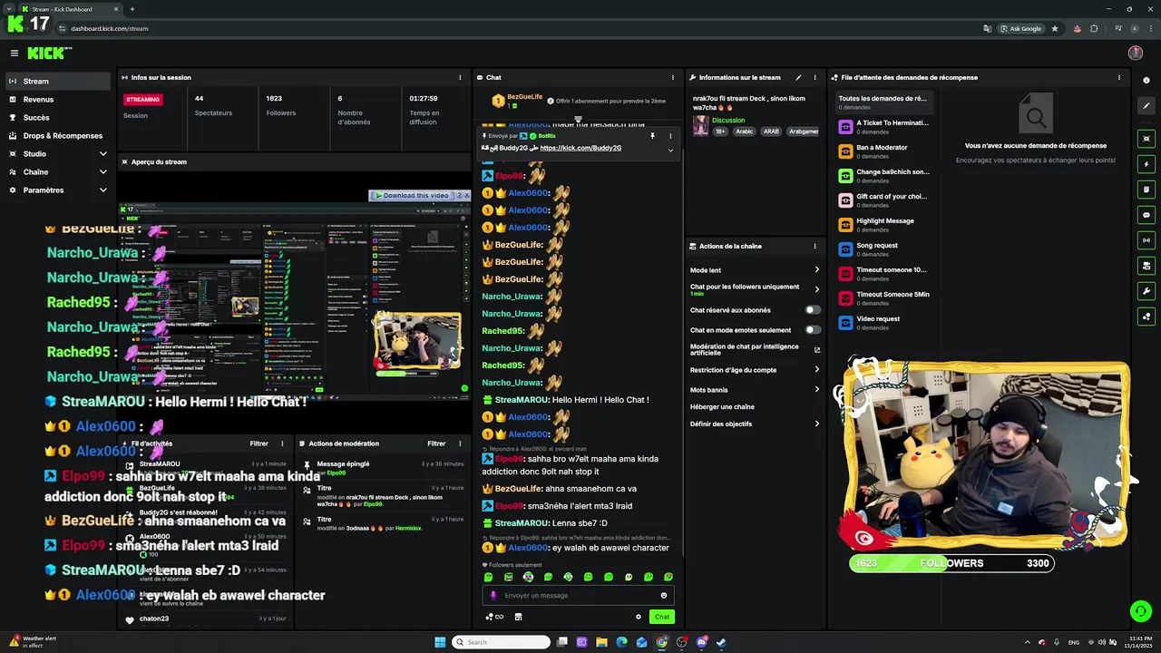Open Succès in the sidebar
The height and width of the screenshot is (653, 1161).
coord(58,117)
